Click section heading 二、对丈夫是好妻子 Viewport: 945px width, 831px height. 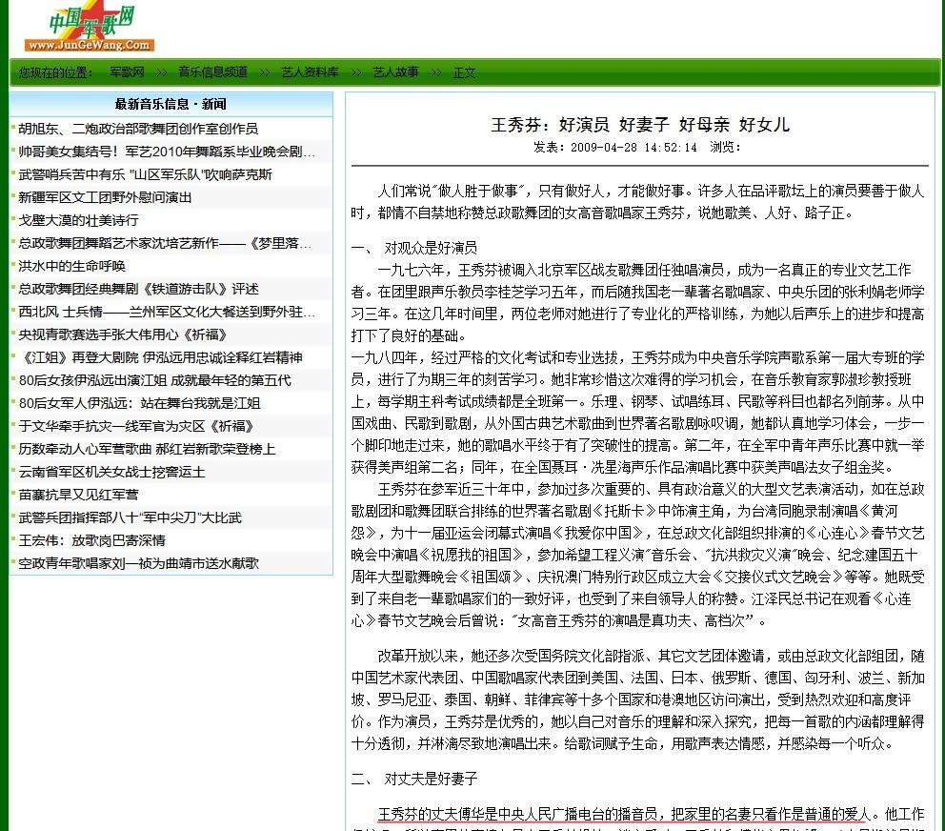414,779
